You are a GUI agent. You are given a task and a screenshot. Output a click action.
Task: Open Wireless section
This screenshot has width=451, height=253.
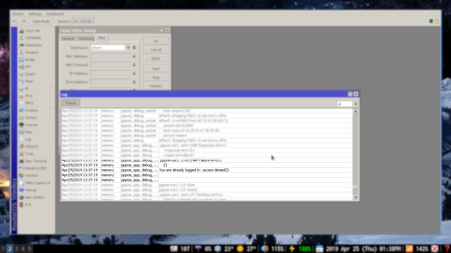click(32, 52)
